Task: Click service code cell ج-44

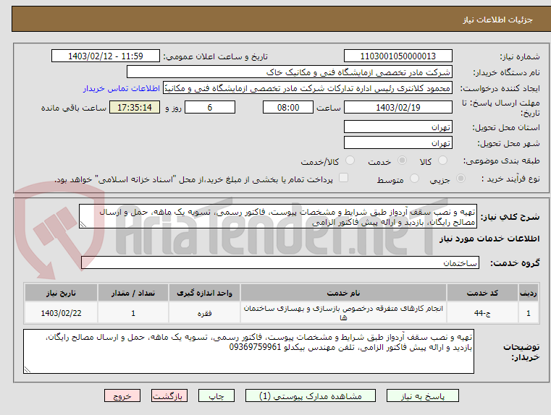Action: (x=482, y=313)
